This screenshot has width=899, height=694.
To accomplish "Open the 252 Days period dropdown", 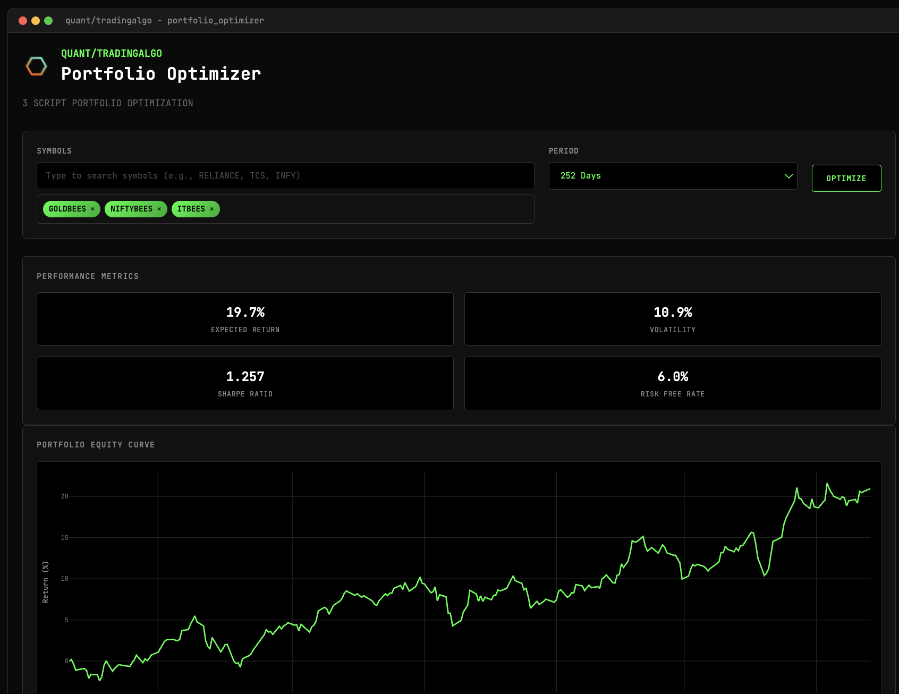I will point(673,176).
